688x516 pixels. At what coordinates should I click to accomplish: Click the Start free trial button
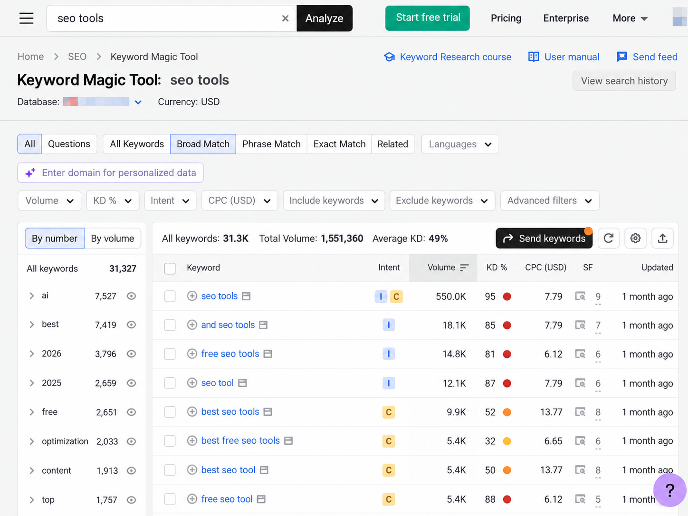coord(428,18)
